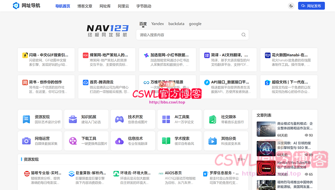
Task: Focus the search input field
Action: [x=188, y=35]
